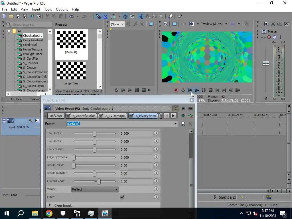Open the View menu
This screenshot has height=219, width=292.
point(25,9)
